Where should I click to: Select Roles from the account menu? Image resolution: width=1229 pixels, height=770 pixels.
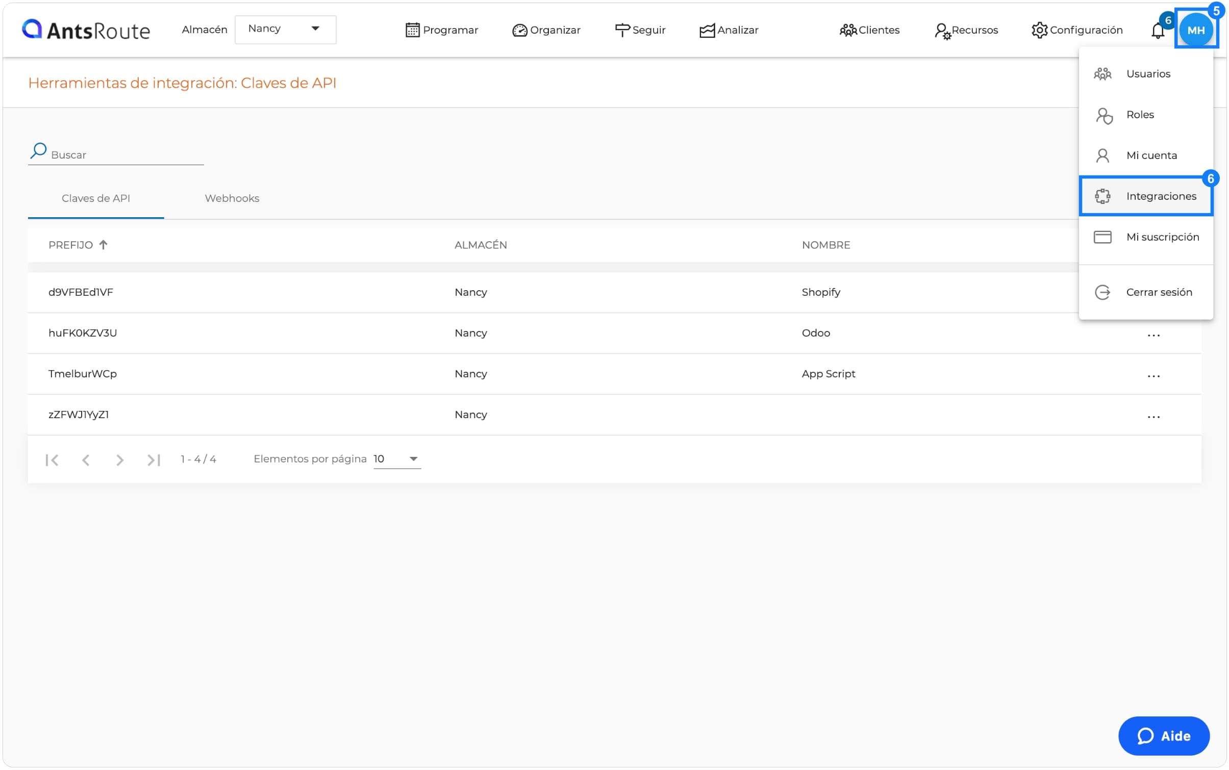[x=1145, y=114]
